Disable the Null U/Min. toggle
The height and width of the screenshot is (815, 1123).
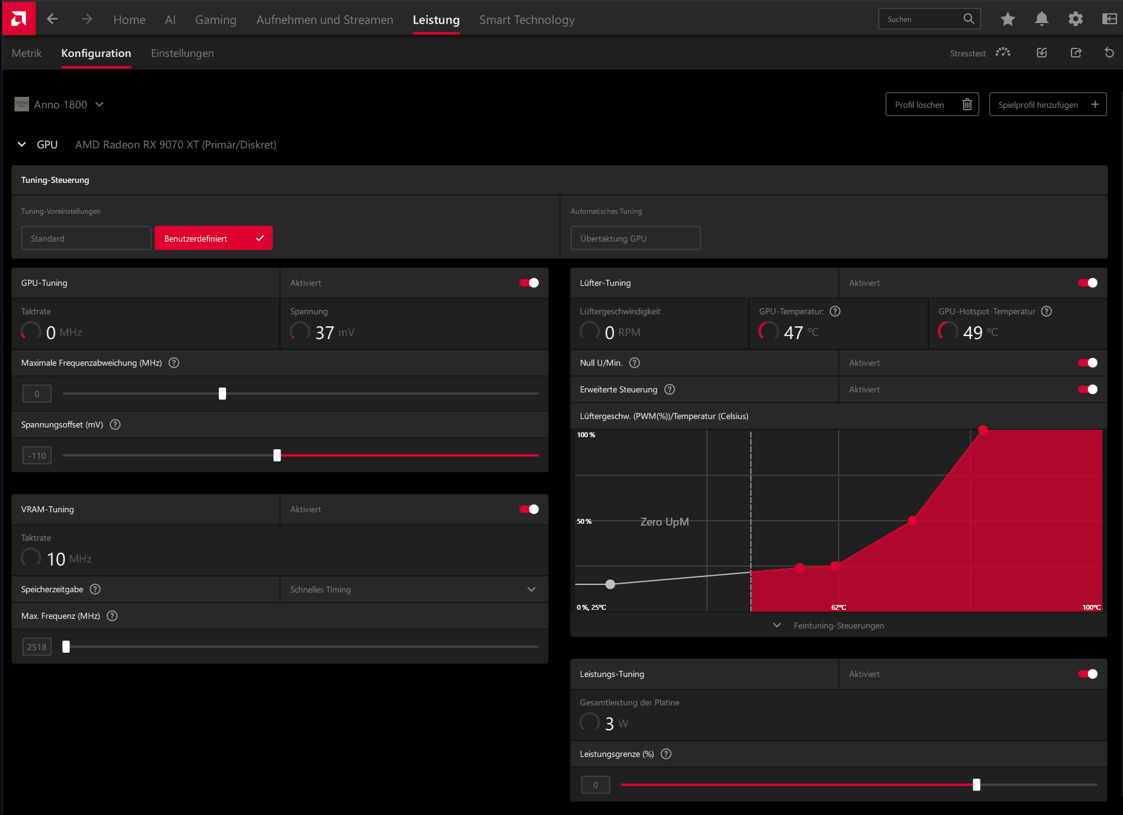click(1088, 363)
